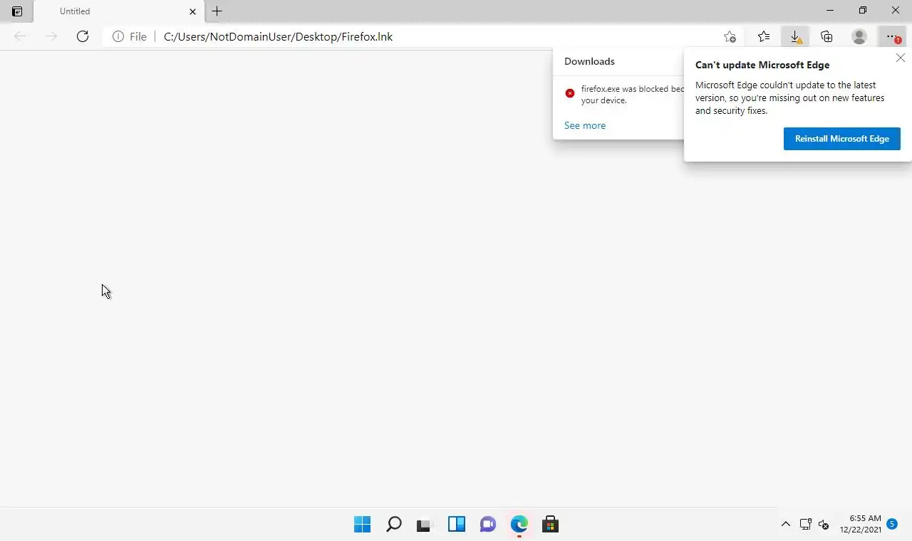The width and height of the screenshot is (912, 541).
Task: Launch the Chat app from taskbar
Action: (x=487, y=525)
